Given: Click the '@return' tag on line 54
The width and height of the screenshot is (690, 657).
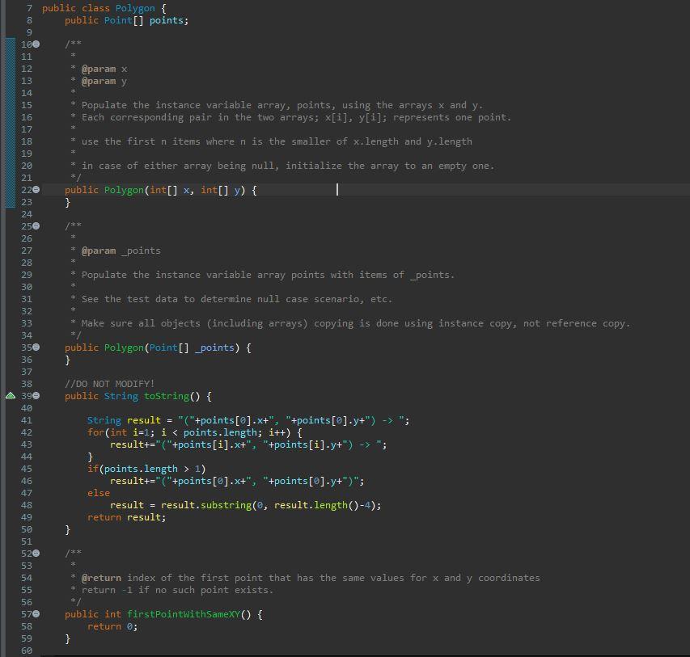Looking at the screenshot, I should [x=101, y=578].
